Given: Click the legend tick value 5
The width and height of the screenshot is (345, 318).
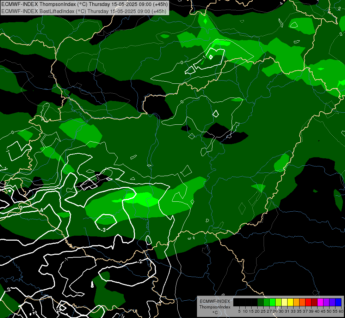Looking at the screenshot, I should [239, 311].
